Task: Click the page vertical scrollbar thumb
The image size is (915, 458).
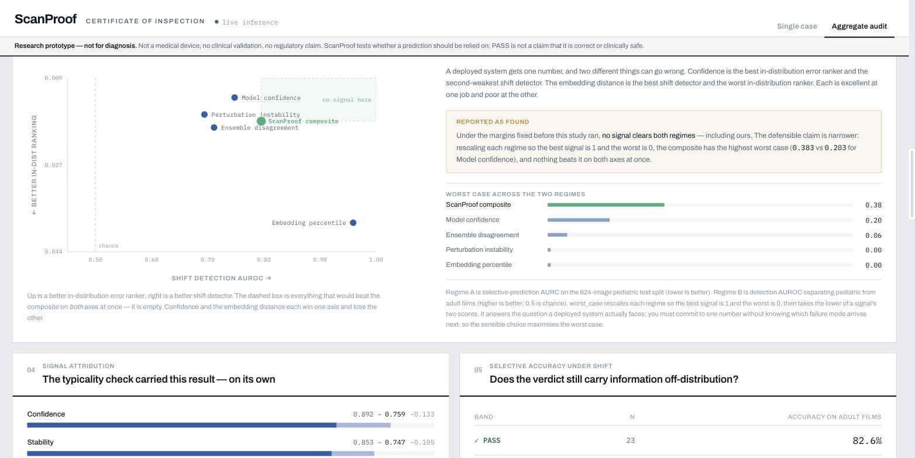Action: pyautogui.click(x=911, y=184)
